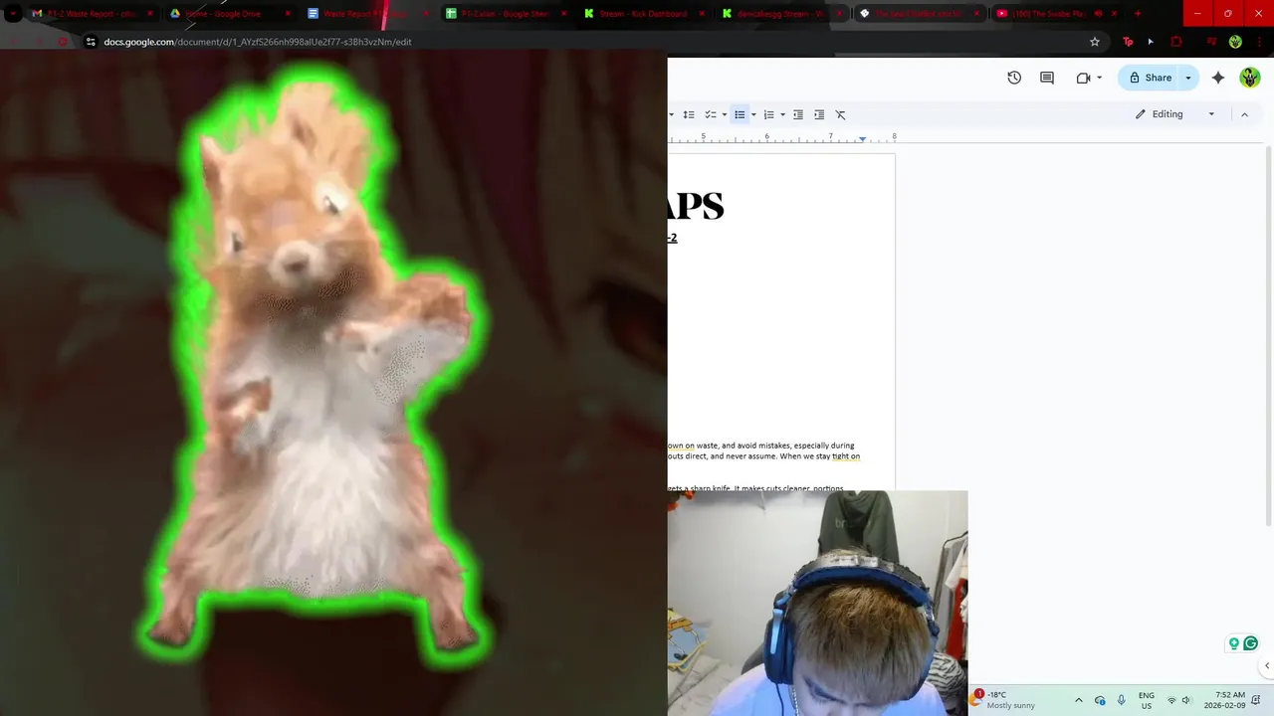
Task: Open the Wi-Fi network icon
Action: click(1171, 700)
